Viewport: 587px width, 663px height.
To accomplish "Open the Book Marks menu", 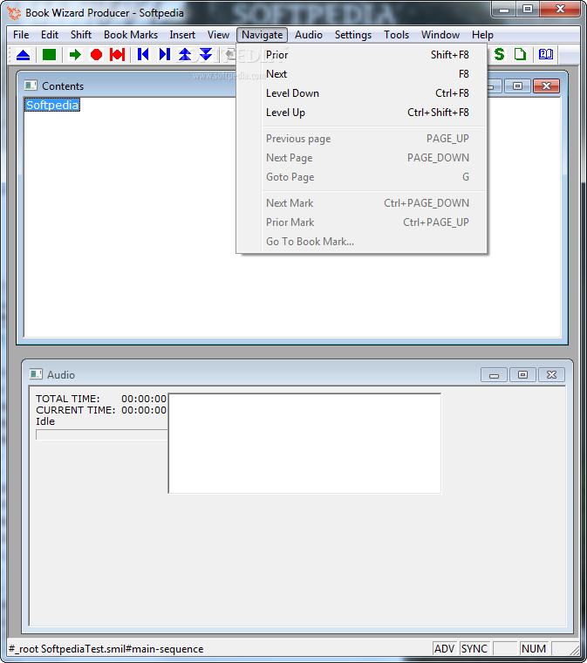I will click(x=131, y=35).
